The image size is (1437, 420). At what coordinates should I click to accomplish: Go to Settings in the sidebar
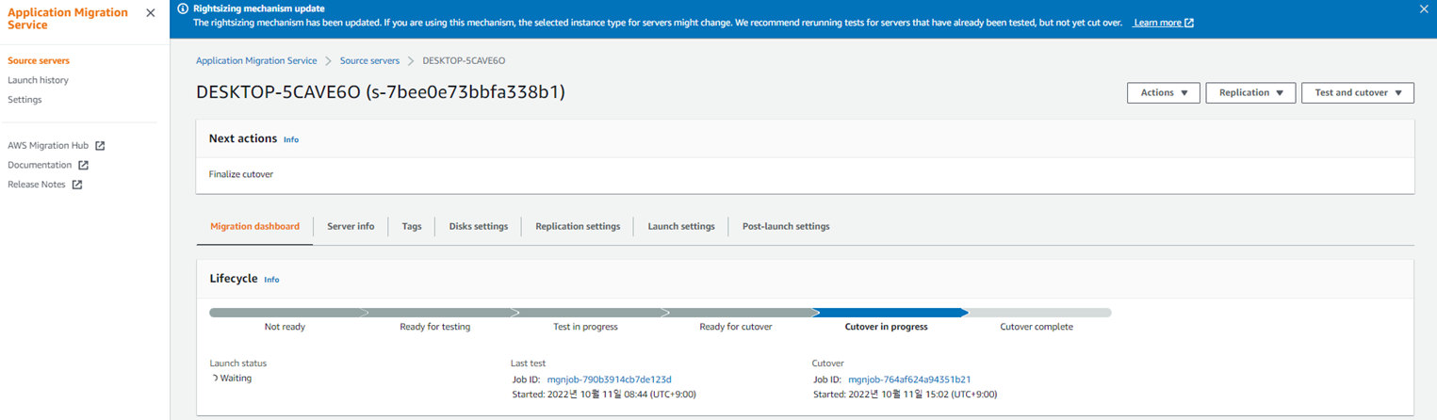24,100
